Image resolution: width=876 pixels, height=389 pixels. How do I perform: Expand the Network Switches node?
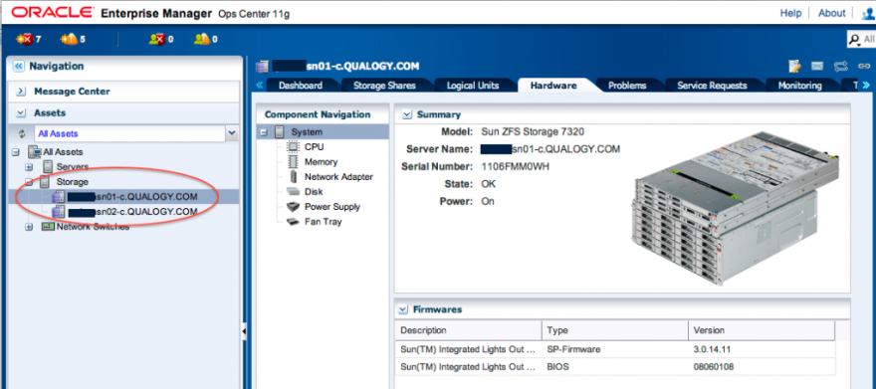point(29,227)
